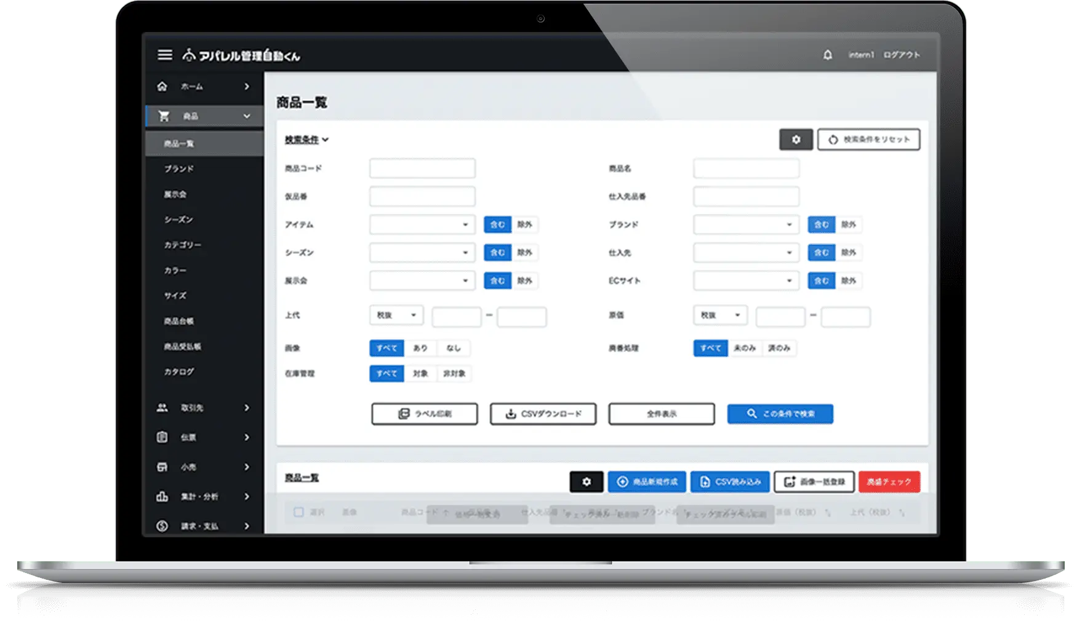1077x621 pixels.
Task: Check the 選択 checkbox in table header
Action: click(298, 512)
